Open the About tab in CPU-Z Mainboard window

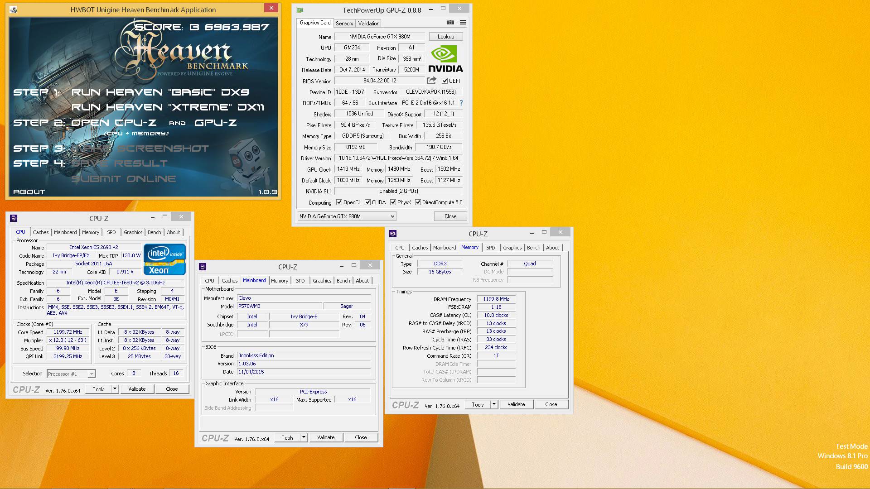click(x=362, y=281)
